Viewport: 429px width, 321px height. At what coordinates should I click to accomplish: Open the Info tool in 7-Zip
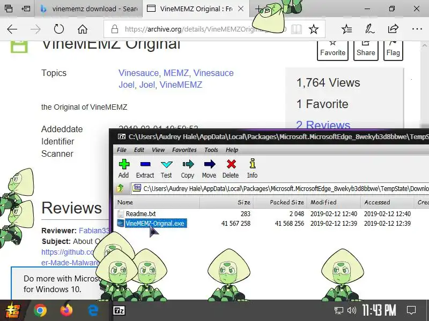click(x=252, y=169)
